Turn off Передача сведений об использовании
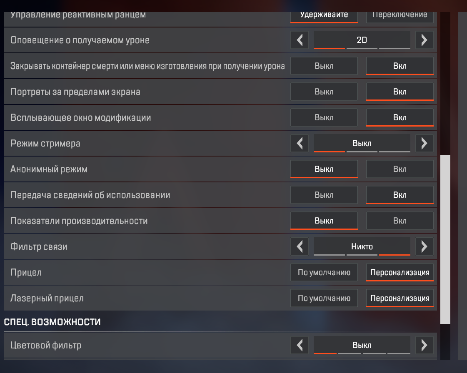Image resolution: width=467 pixels, height=373 pixels. tap(324, 195)
